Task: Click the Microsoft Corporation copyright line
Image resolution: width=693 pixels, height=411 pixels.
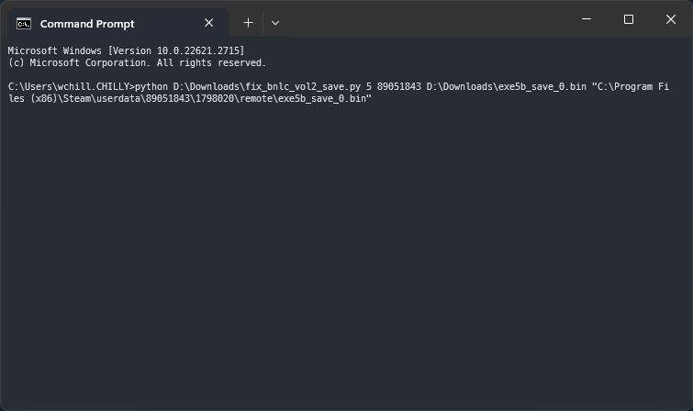Action: coord(137,62)
